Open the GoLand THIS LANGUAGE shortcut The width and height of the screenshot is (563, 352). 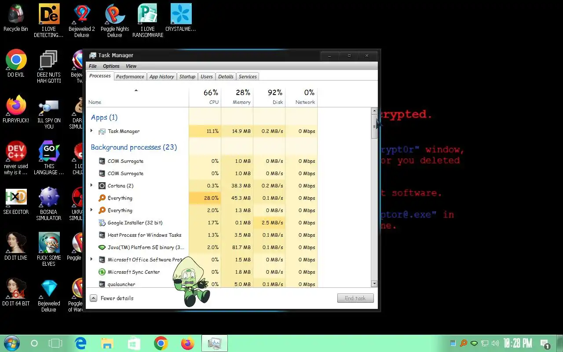tap(49, 158)
